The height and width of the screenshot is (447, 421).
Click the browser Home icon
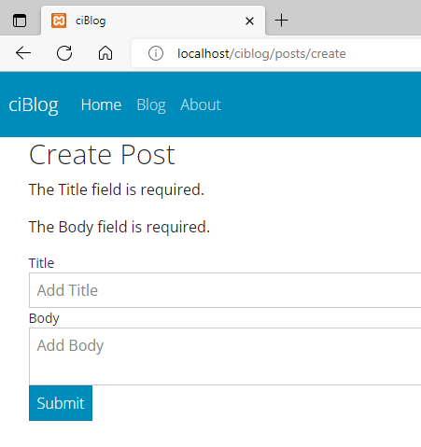tap(105, 53)
